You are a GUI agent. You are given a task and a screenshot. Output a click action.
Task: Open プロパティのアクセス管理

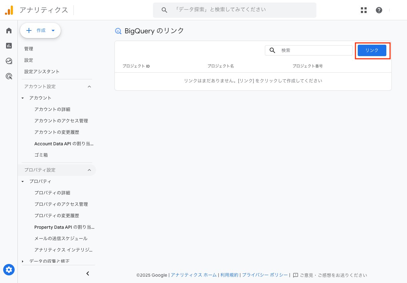(x=61, y=204)
